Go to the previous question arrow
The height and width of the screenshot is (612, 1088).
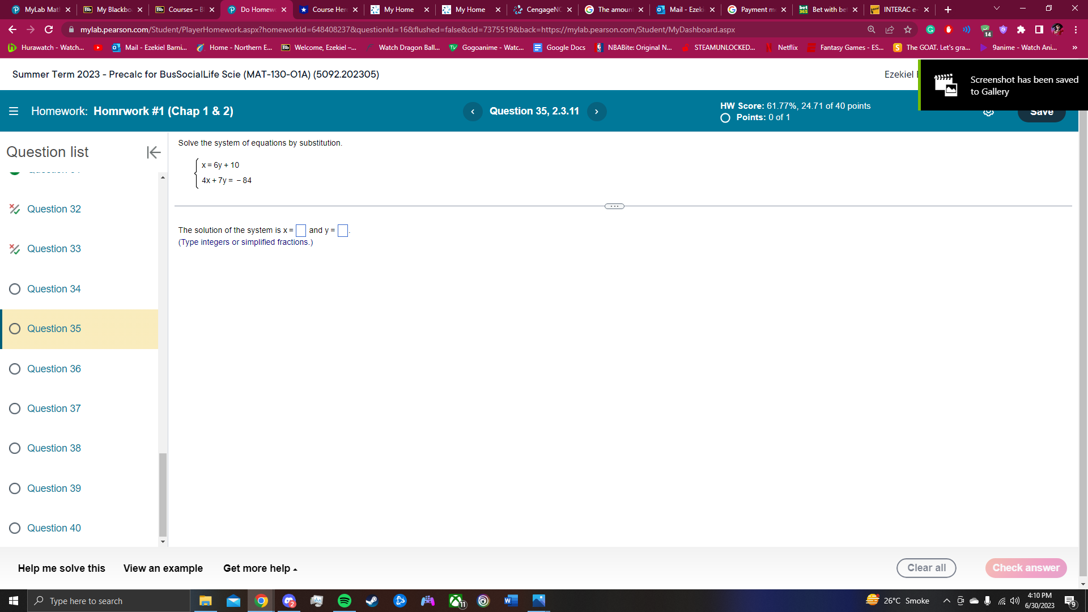473,112
